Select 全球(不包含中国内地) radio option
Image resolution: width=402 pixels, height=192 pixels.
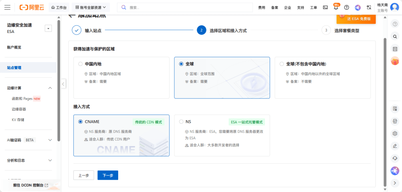click(282, 64)
